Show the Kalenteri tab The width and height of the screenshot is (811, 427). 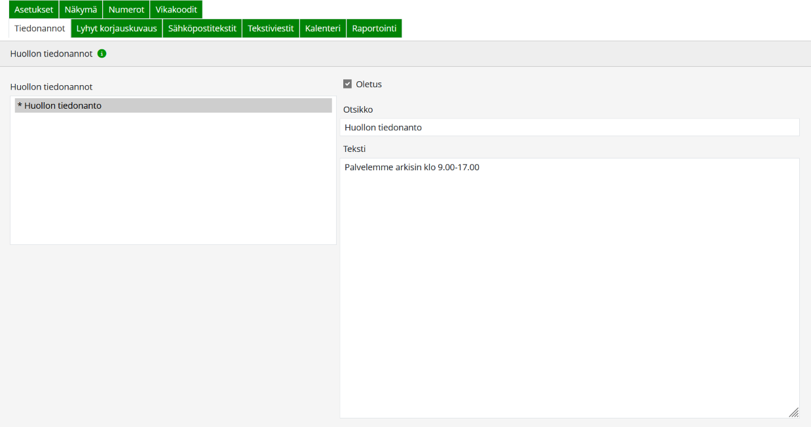point(323,28)
